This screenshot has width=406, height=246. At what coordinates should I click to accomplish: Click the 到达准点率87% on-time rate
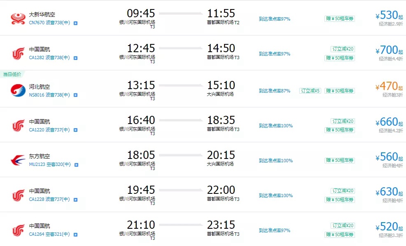(274, 91)
